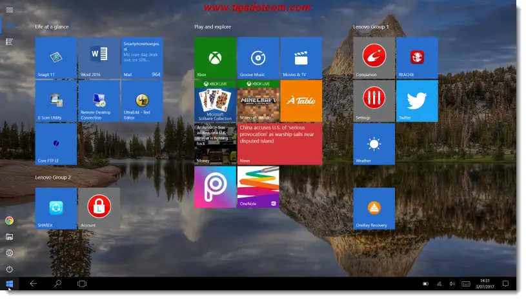Open the red News live tile
The image size is (526, 300).
pos(279,144)
